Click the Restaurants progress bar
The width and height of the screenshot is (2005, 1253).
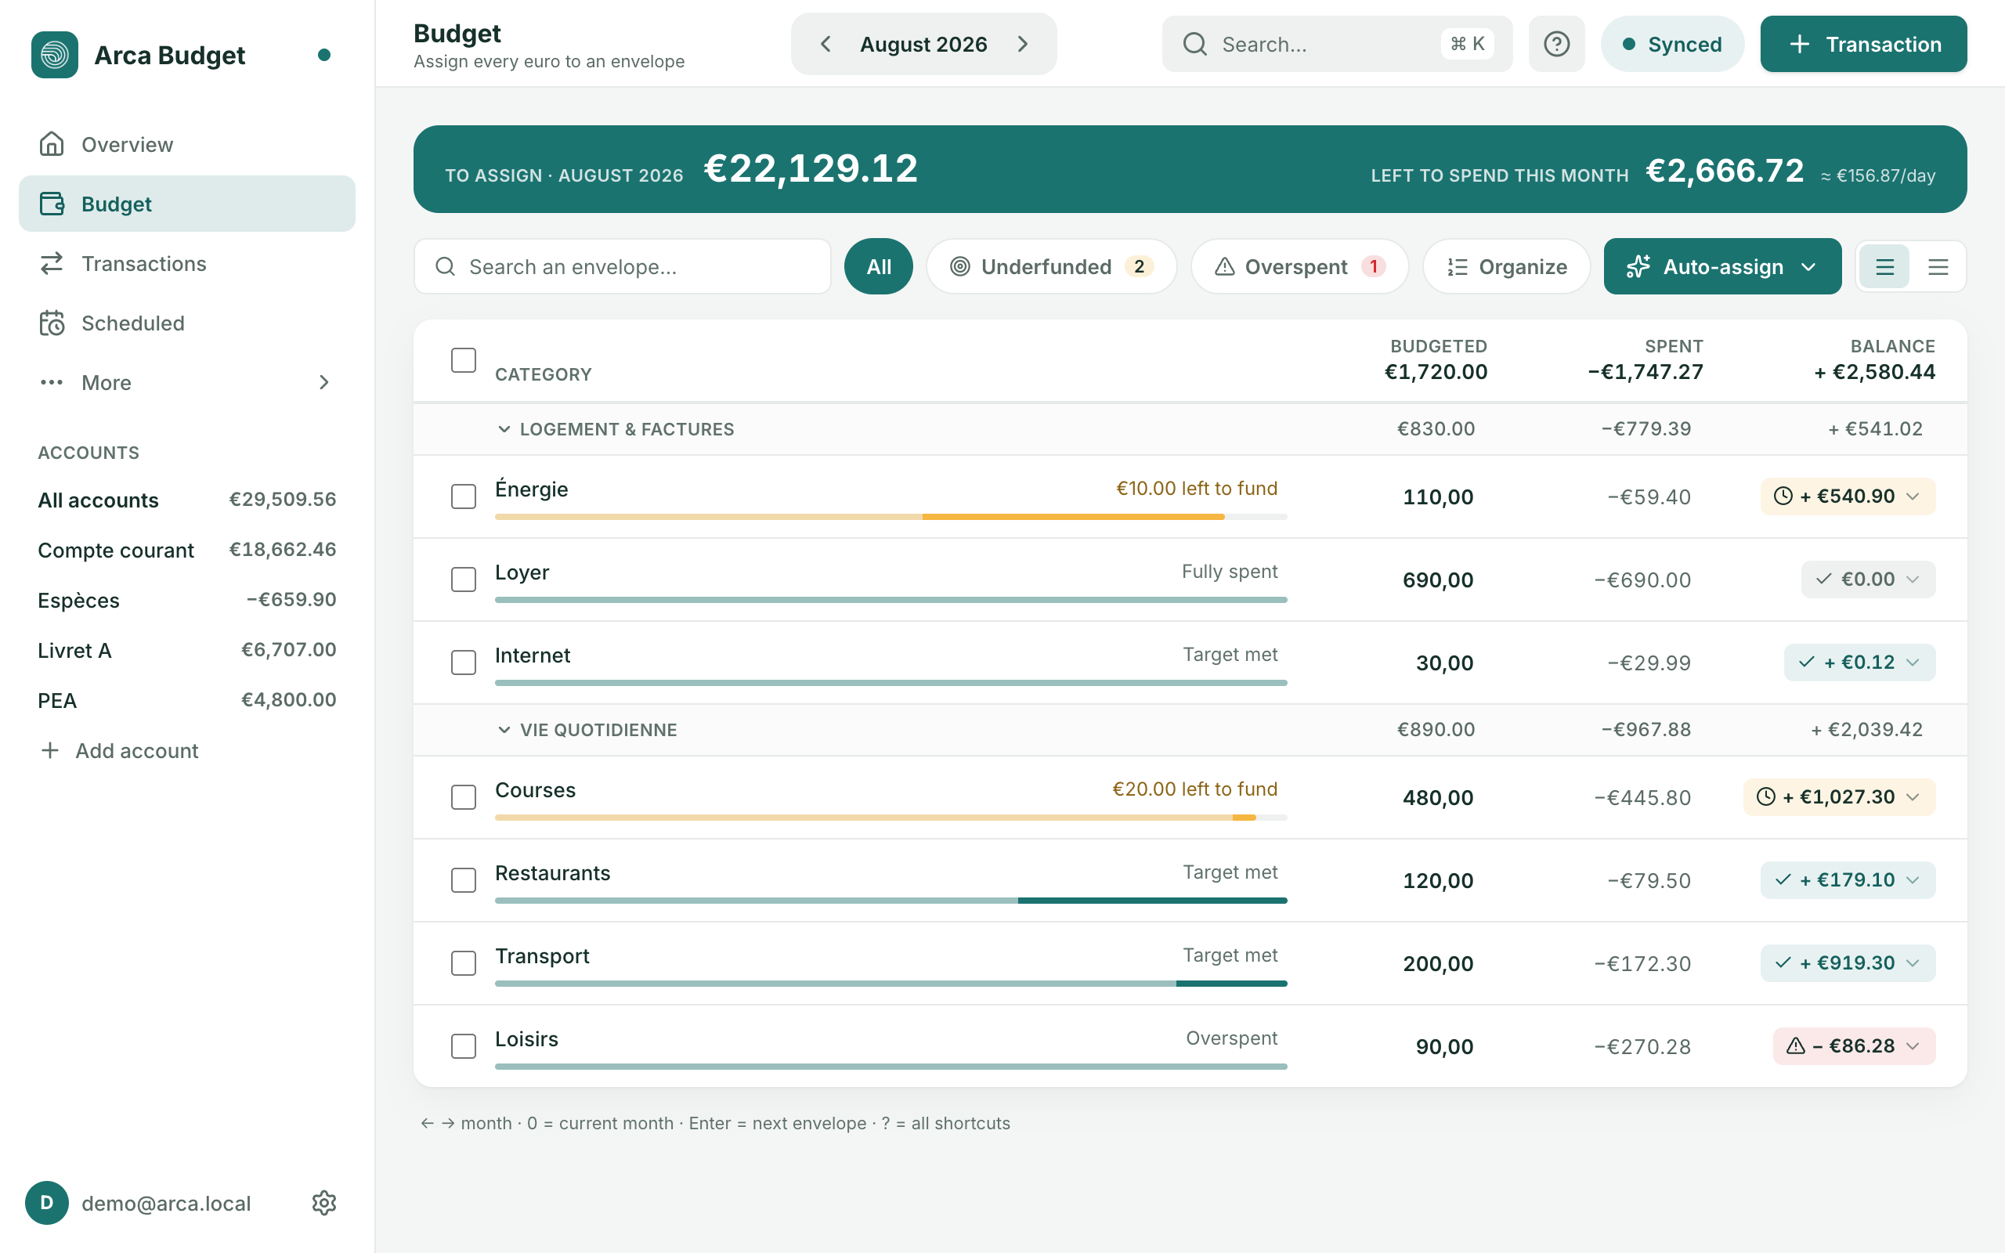[x=891, y=901]
